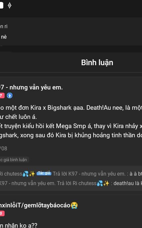Screen dimensions: 142x228
Task: Select the 'Bình luận' section heading
Action: [x=97, y=63]
